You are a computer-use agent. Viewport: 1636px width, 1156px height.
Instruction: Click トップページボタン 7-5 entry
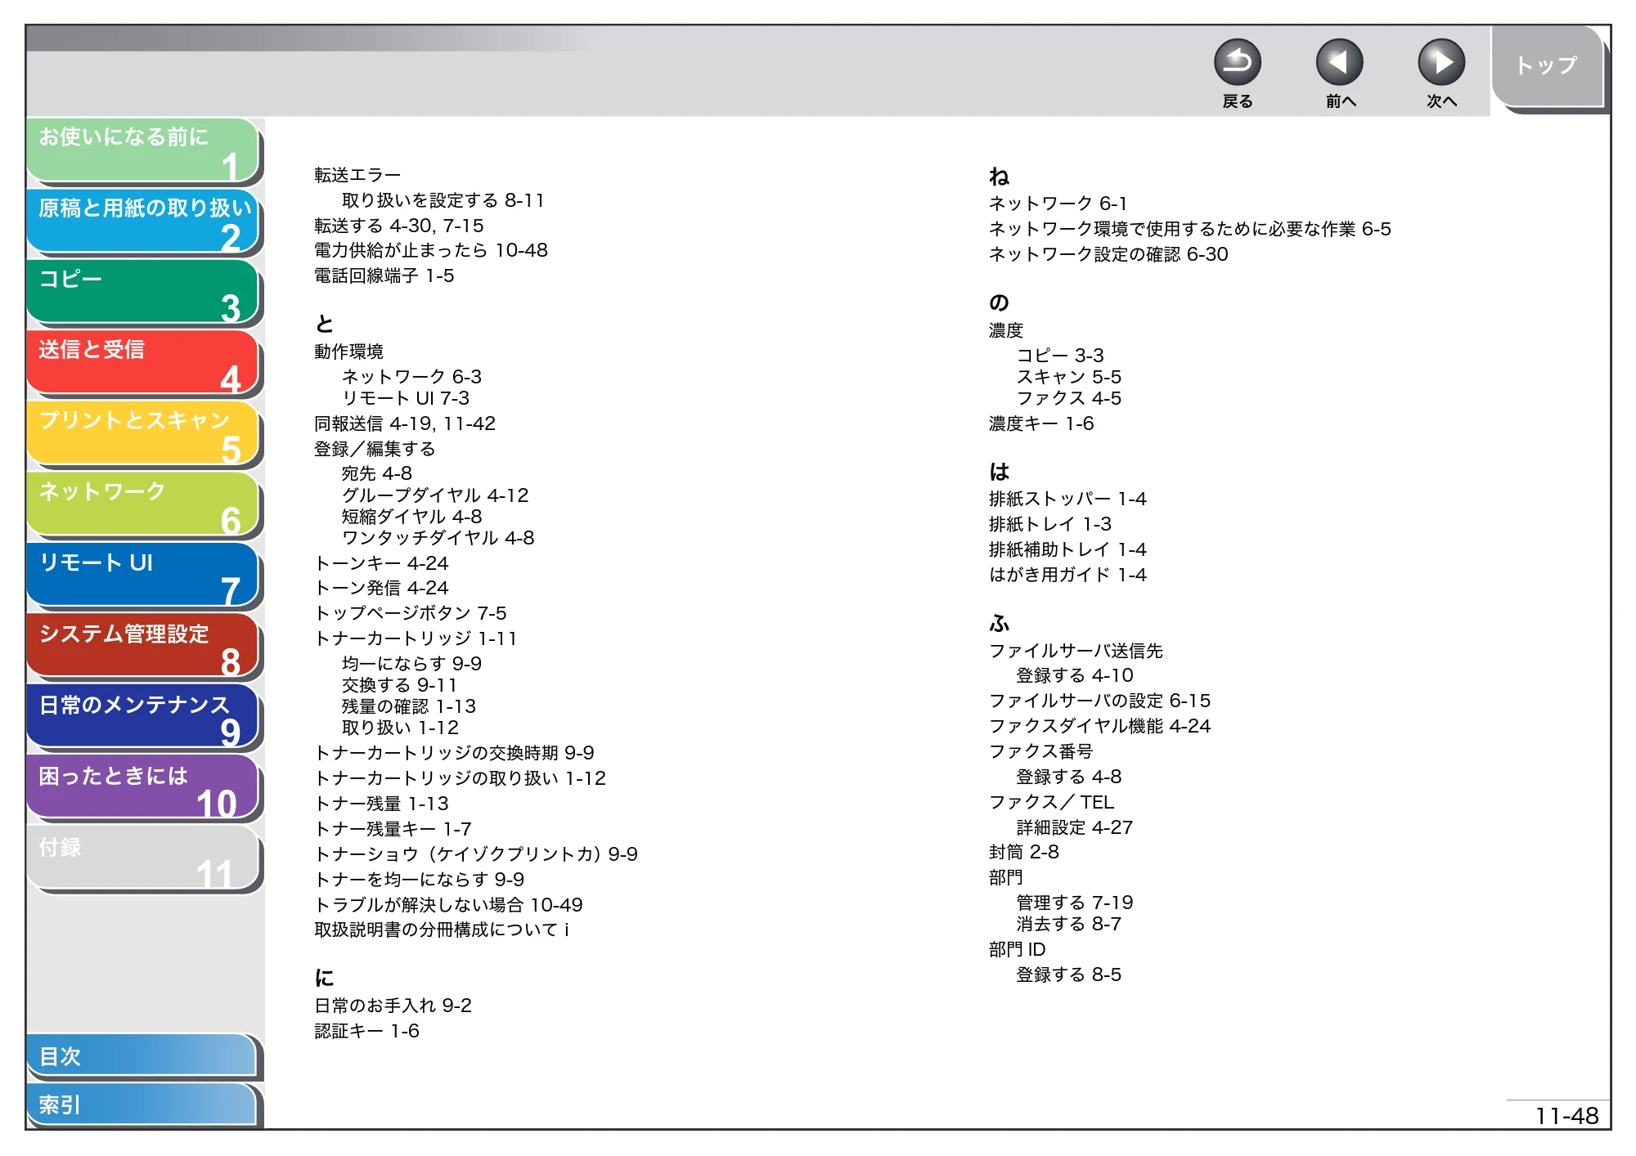click(x=411, y=613)
